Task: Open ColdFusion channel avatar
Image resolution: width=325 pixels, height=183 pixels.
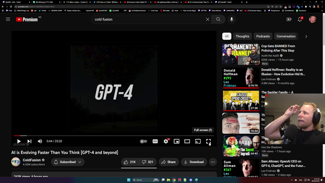Action: (16, 162)
